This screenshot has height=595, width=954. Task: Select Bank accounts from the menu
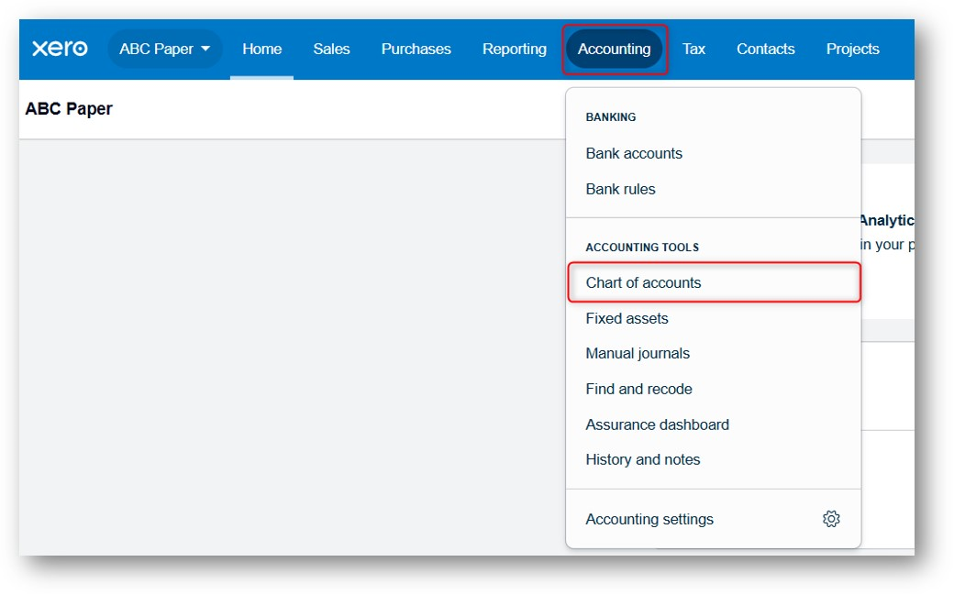pyautogui.click(x=713, y=153)
